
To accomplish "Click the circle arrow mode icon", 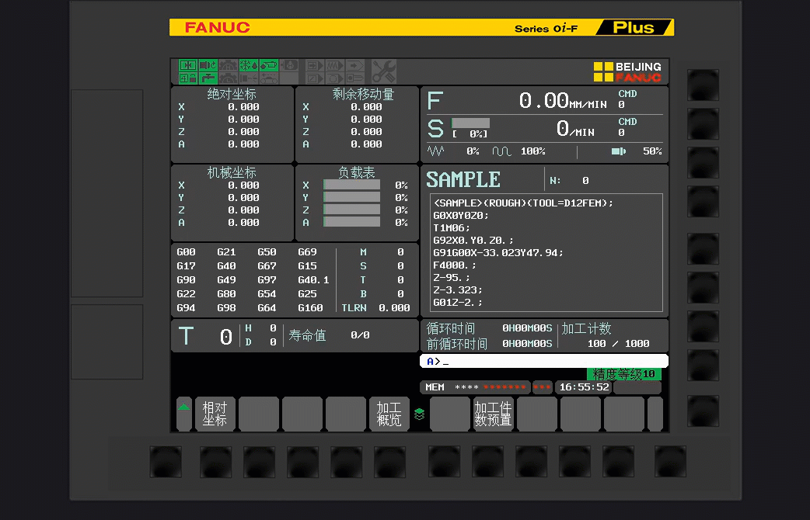I will click(335, 78).
